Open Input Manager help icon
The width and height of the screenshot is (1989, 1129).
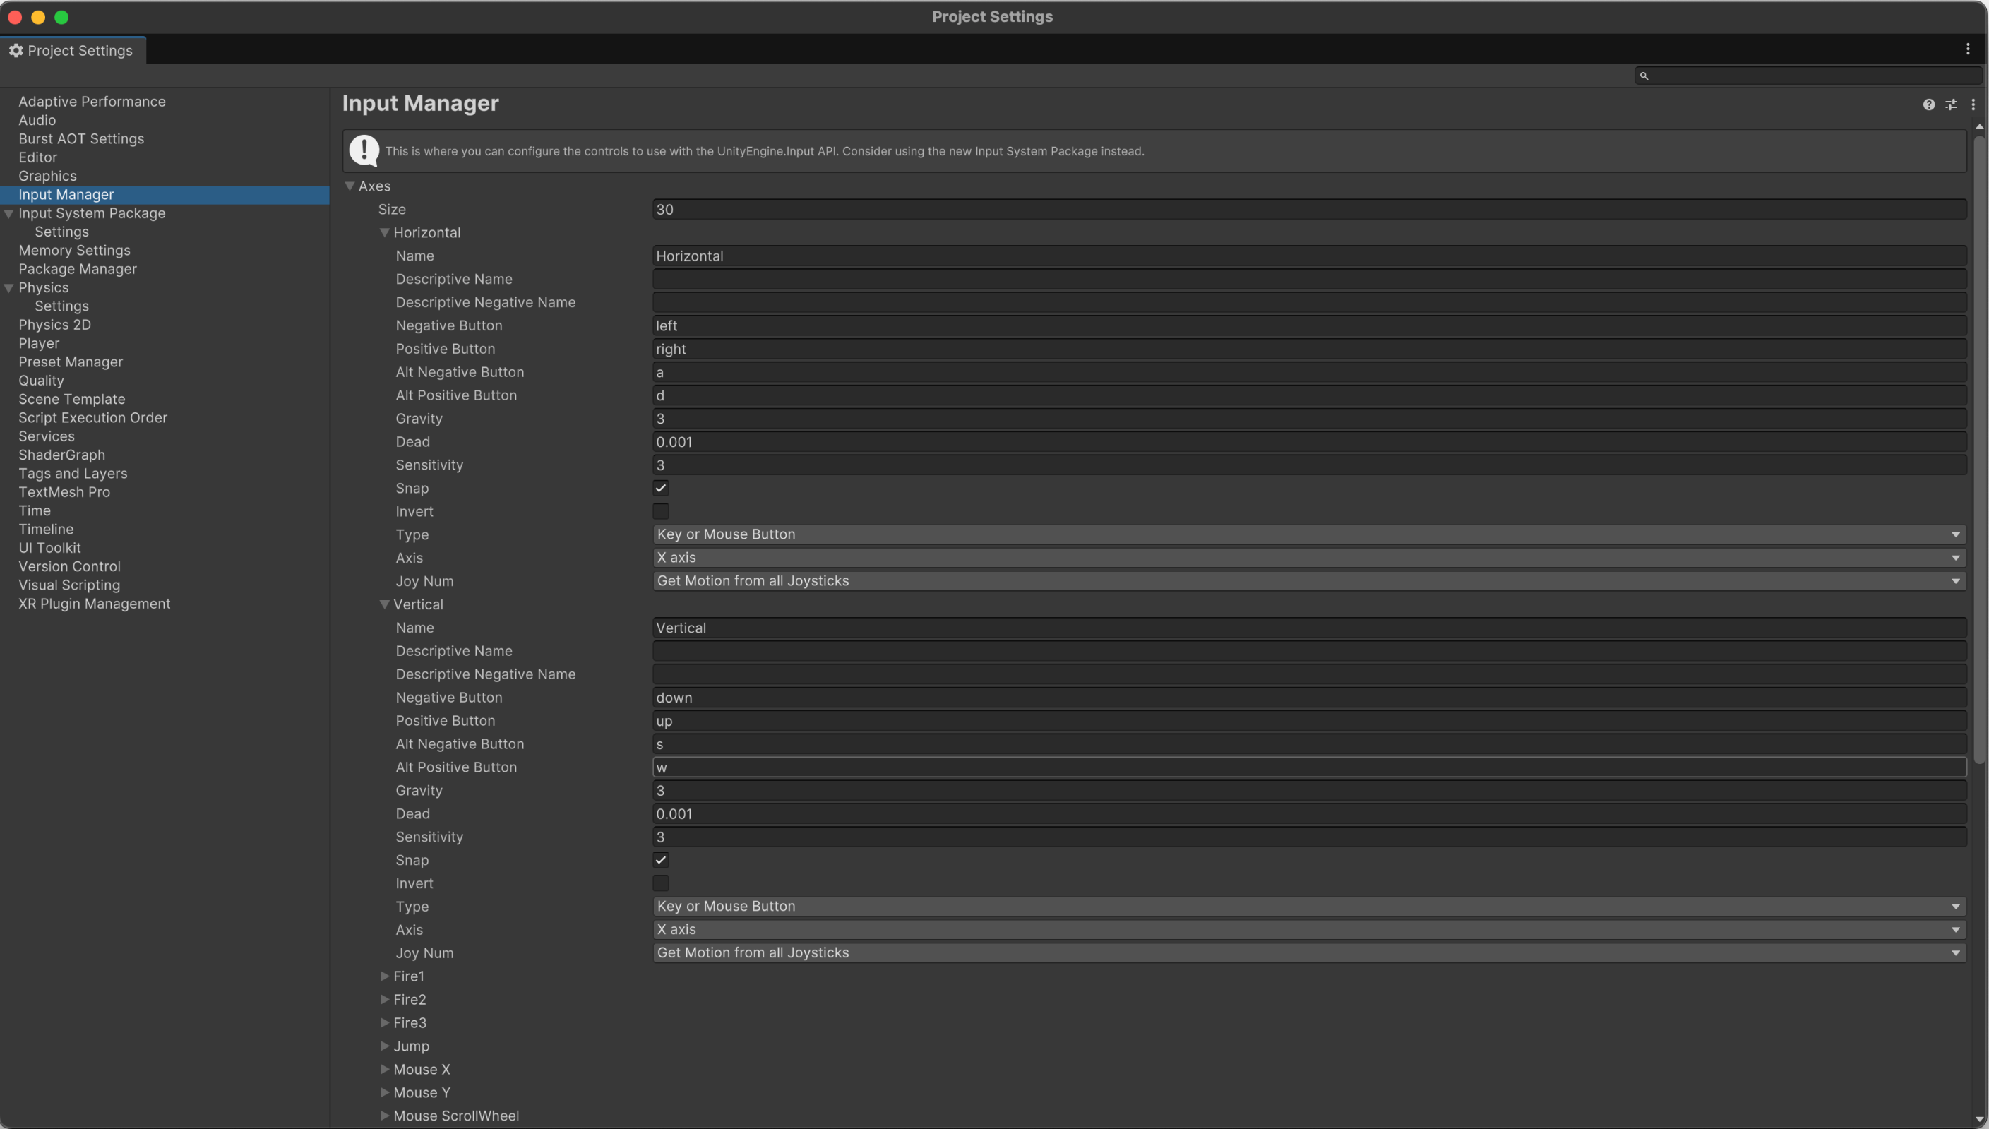pyautogui.click(x=1928, y=104)
